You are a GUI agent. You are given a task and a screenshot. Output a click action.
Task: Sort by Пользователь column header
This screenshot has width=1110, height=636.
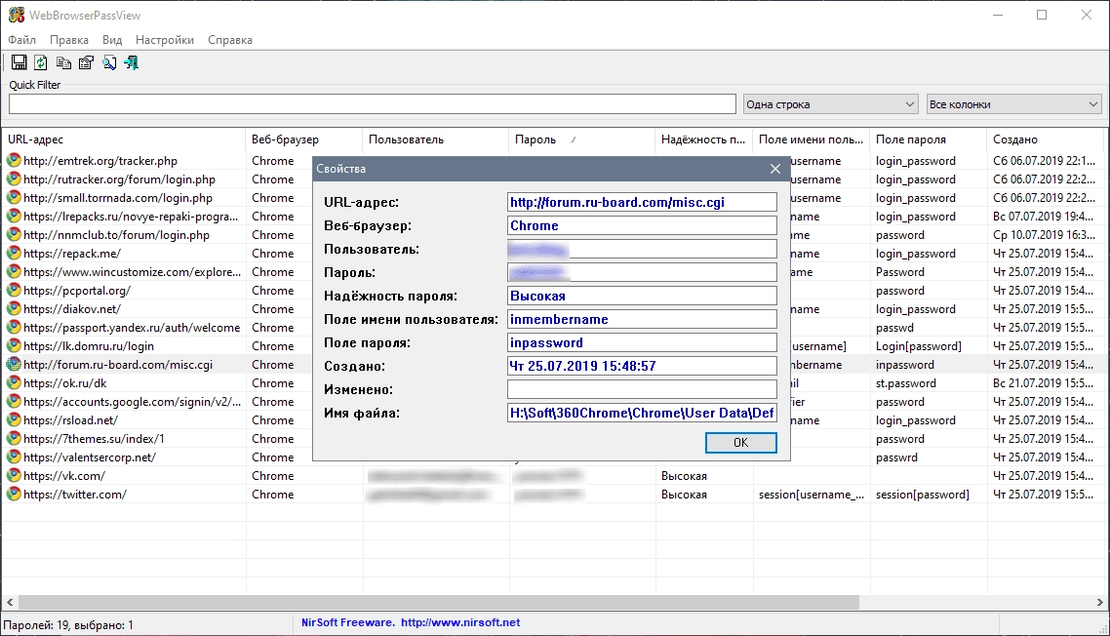435,139
